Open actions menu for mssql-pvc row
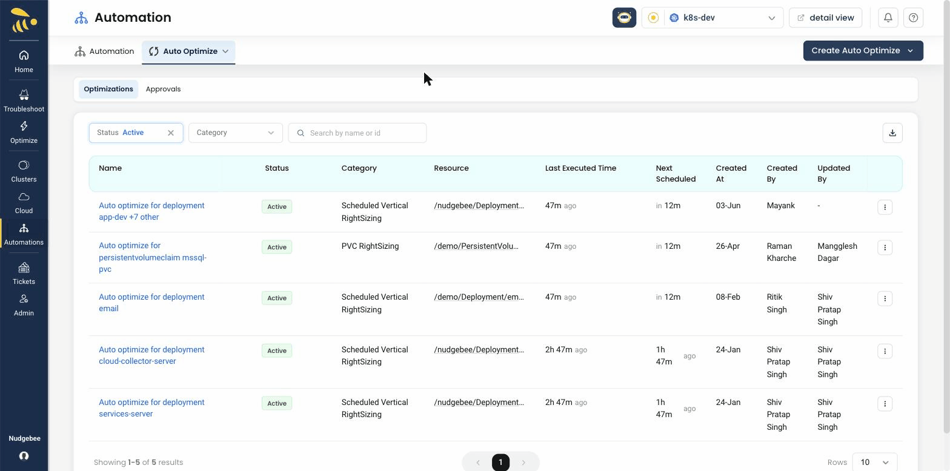This screenshot has width=950, height=471. pos(885,248)
